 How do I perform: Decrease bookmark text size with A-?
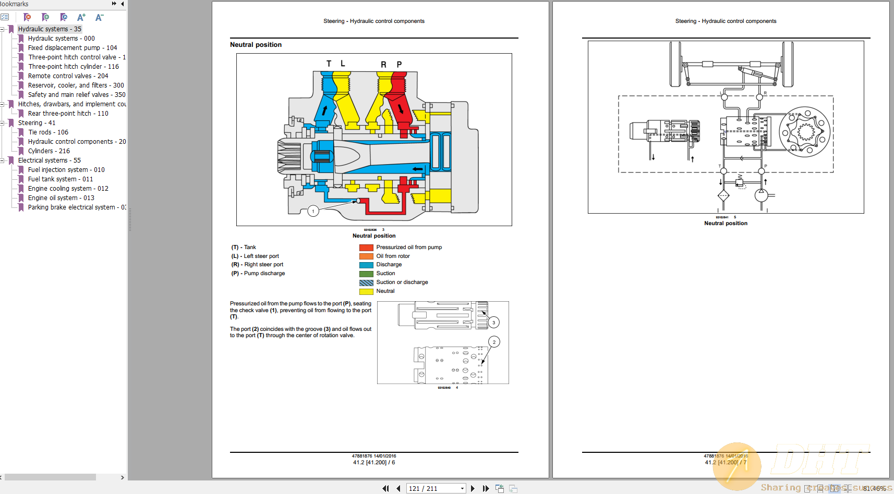(99, 17)
